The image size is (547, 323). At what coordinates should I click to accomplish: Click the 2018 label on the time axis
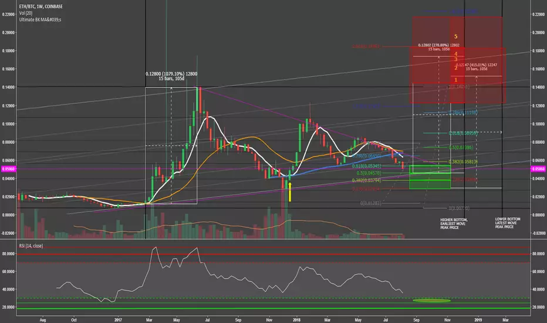click(x=296, y=319)
